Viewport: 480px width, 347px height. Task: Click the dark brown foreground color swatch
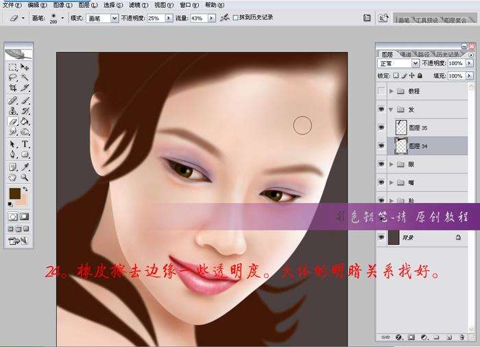pos(14,193)
